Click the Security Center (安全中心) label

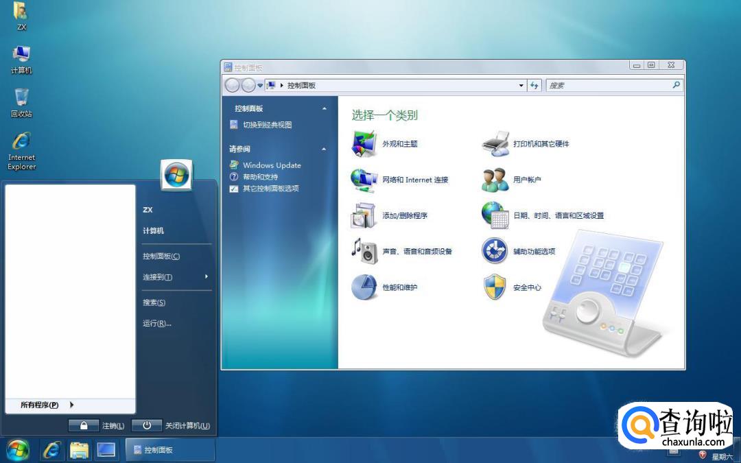527,287
